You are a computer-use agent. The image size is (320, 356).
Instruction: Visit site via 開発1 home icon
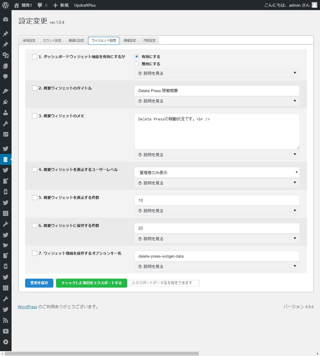coord(16,5)
